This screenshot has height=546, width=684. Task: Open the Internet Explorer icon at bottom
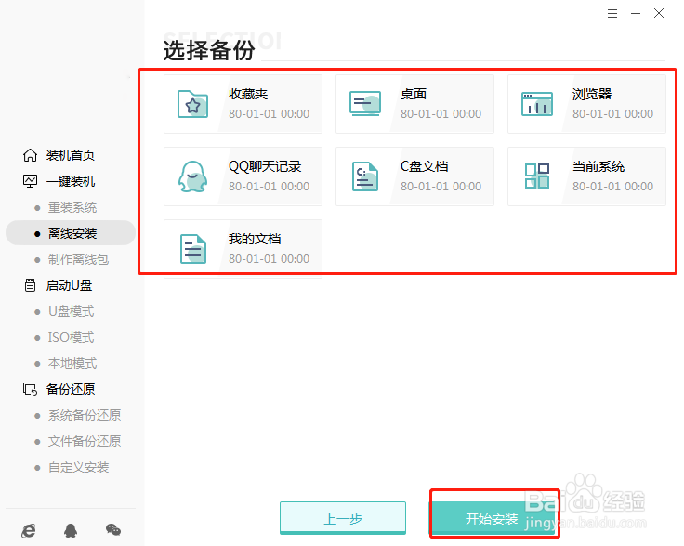tap(29, 530)
